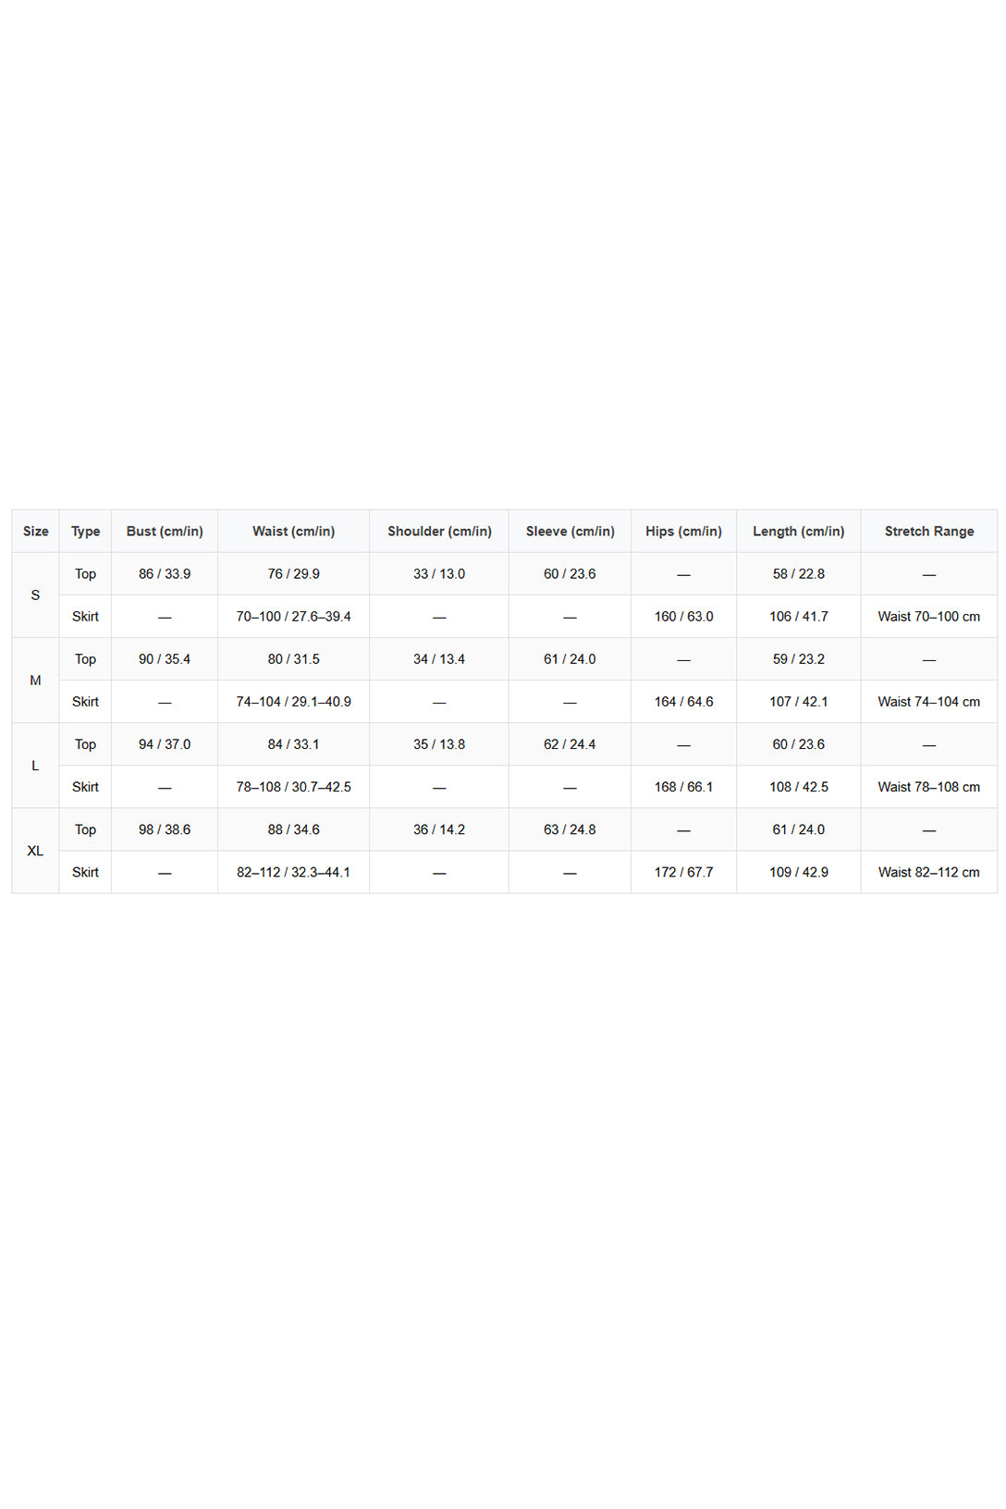Select the Waist 82–112 cm cell

pyautogui.click(x=929, y=872)
